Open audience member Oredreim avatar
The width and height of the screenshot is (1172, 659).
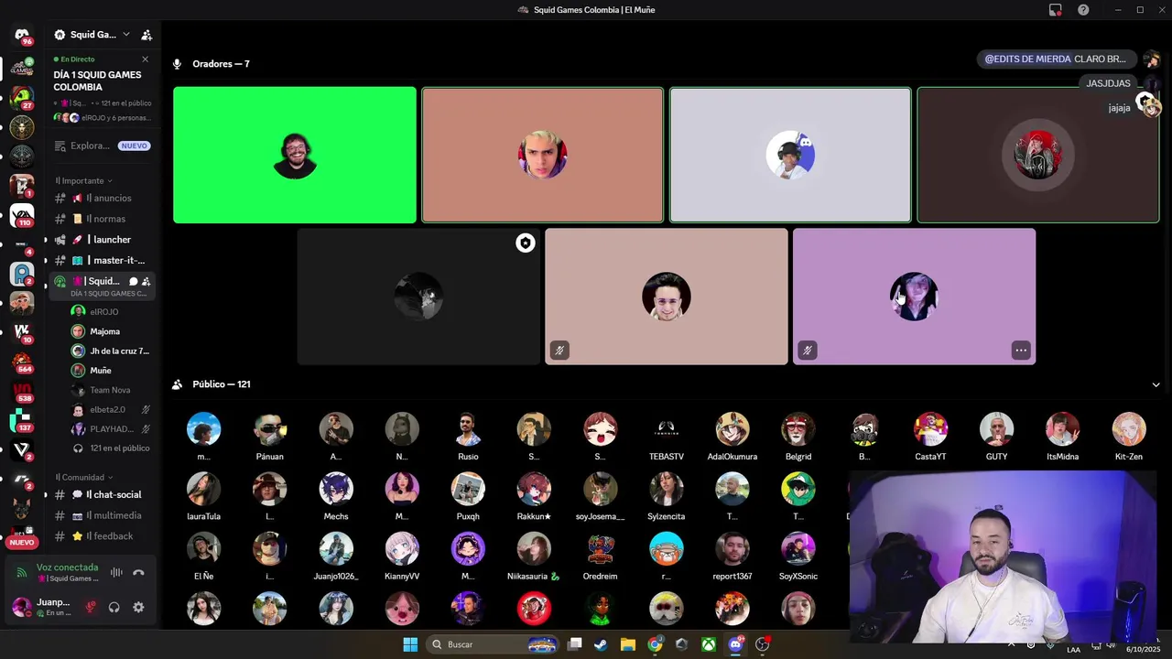601,549
